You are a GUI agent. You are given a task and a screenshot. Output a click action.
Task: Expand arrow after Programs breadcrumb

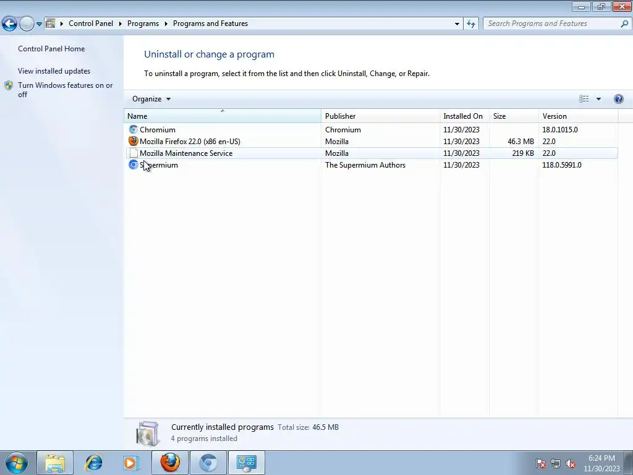click(x=166, y=24)
